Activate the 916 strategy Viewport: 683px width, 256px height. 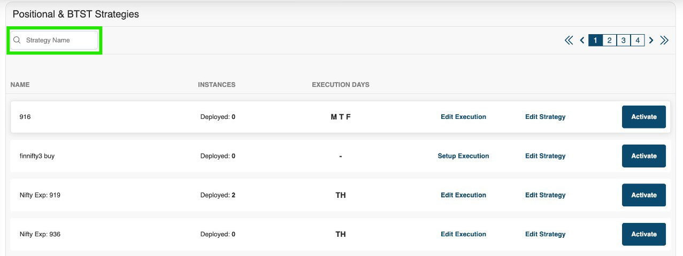[x=644, y=117]
